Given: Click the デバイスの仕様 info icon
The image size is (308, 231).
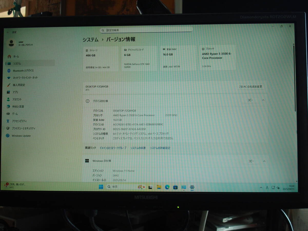Looking at the screenshot, I should coord(88,101).
